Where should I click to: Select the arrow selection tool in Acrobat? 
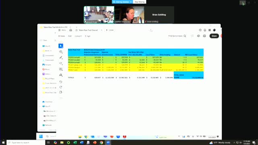click(x=61, y=46)
